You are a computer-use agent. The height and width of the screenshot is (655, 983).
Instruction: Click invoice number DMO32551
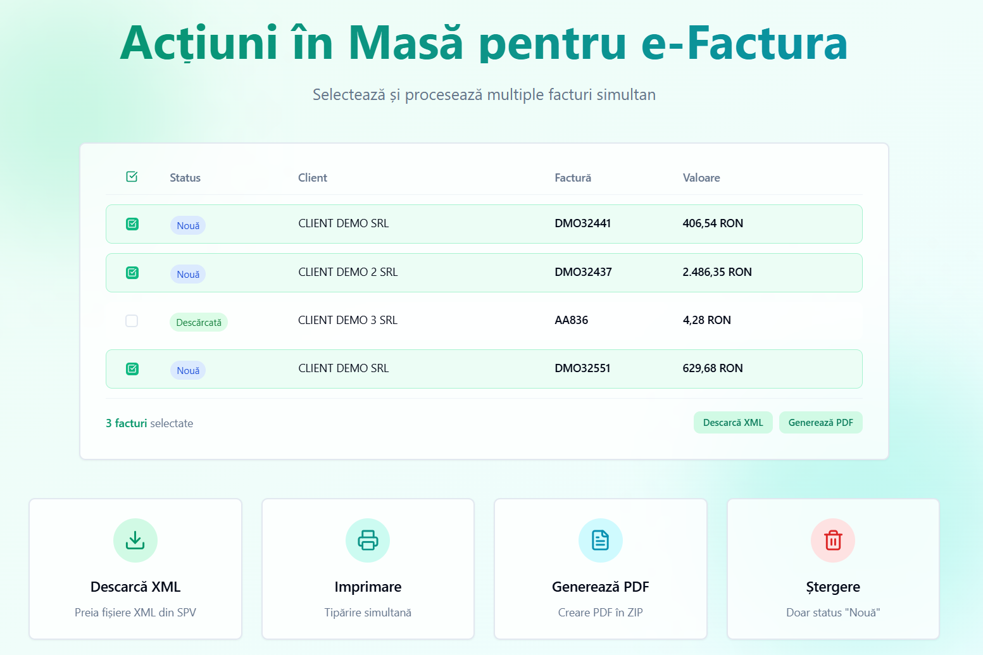pos(582,368)
